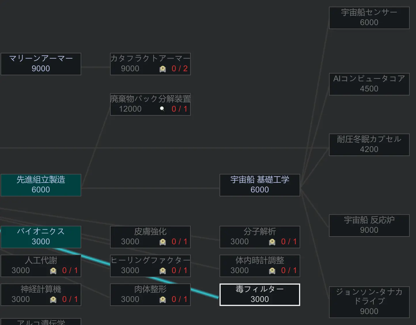Select the 人工代謝 research node
This screenshot has height=325, width=416.
point(41,266)
